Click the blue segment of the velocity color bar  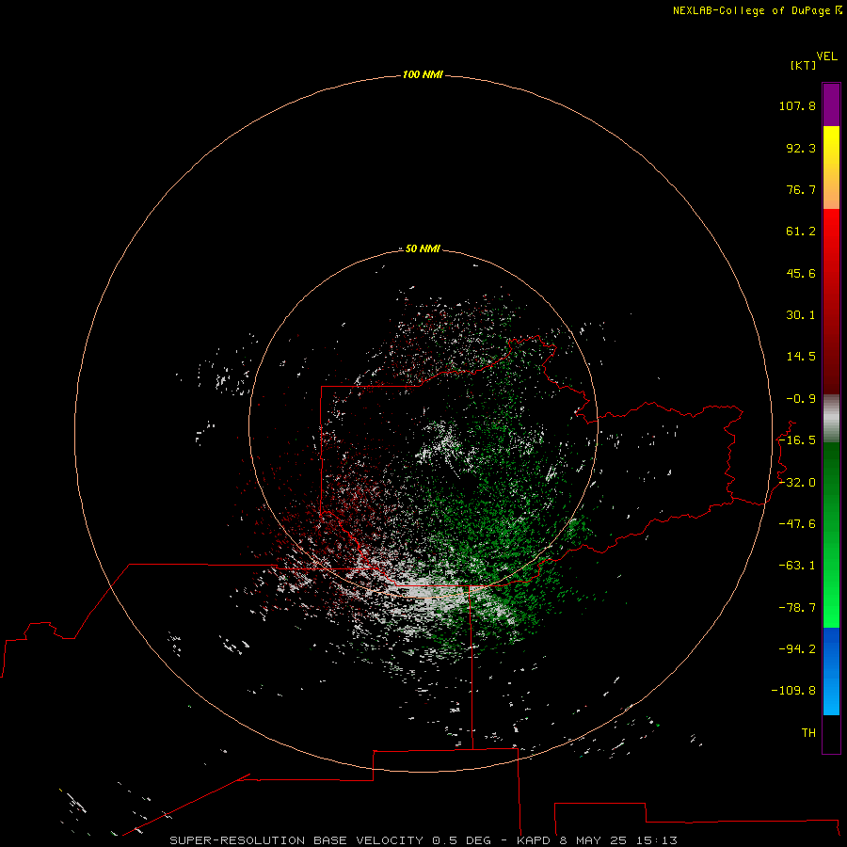coord(831,671)
